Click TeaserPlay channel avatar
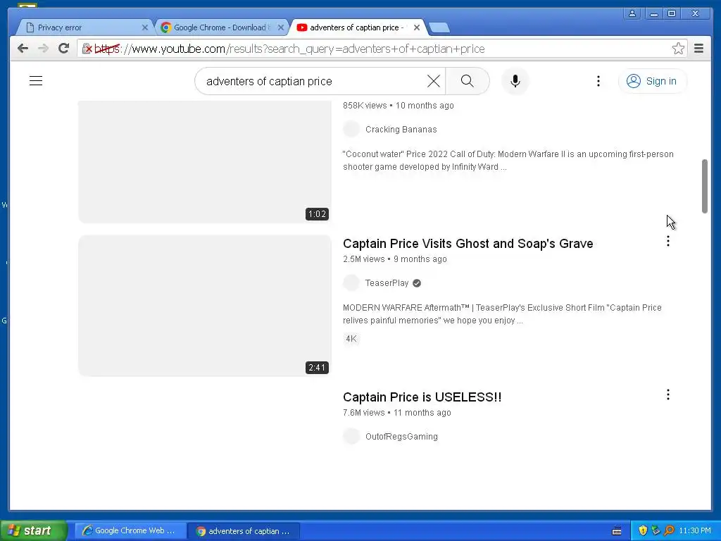721x541 pixels. tap(351, 283)
